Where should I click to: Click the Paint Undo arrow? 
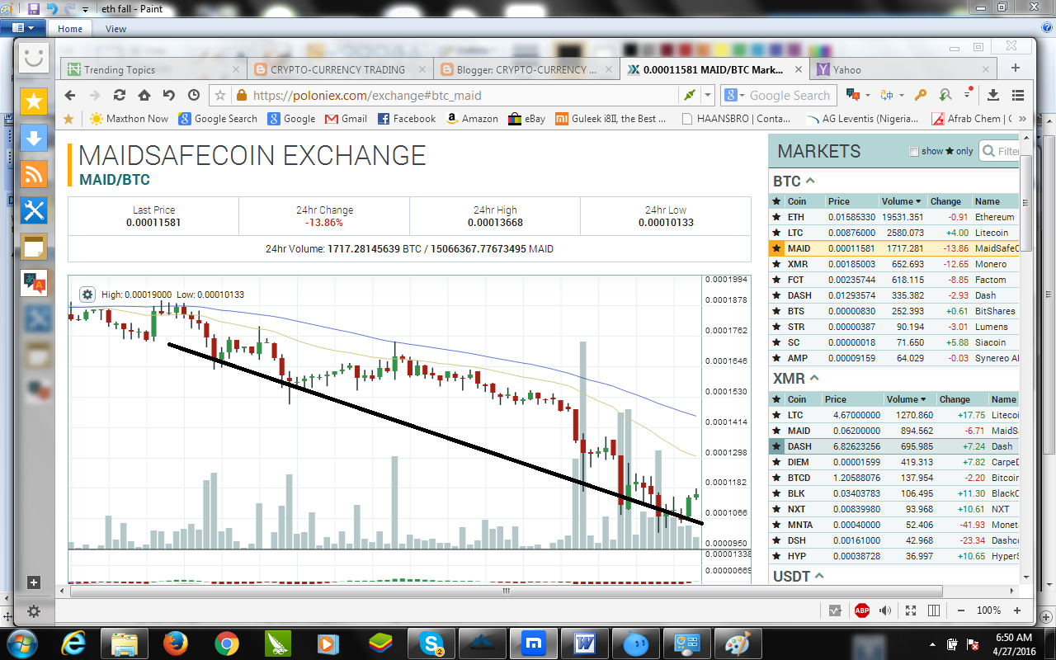point(52,8)
